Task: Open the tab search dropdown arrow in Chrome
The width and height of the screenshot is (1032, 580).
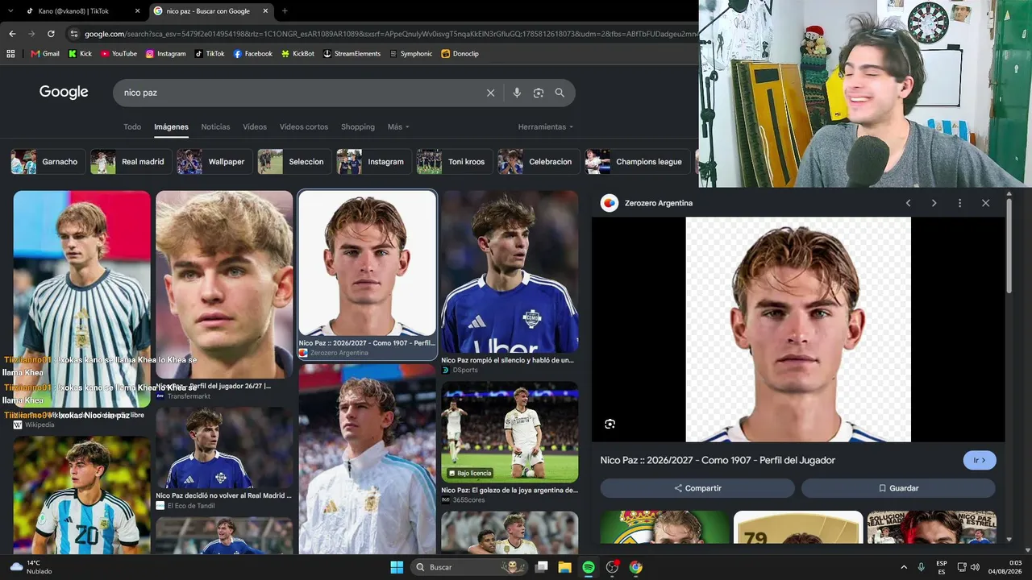Action: click(10, 11)
